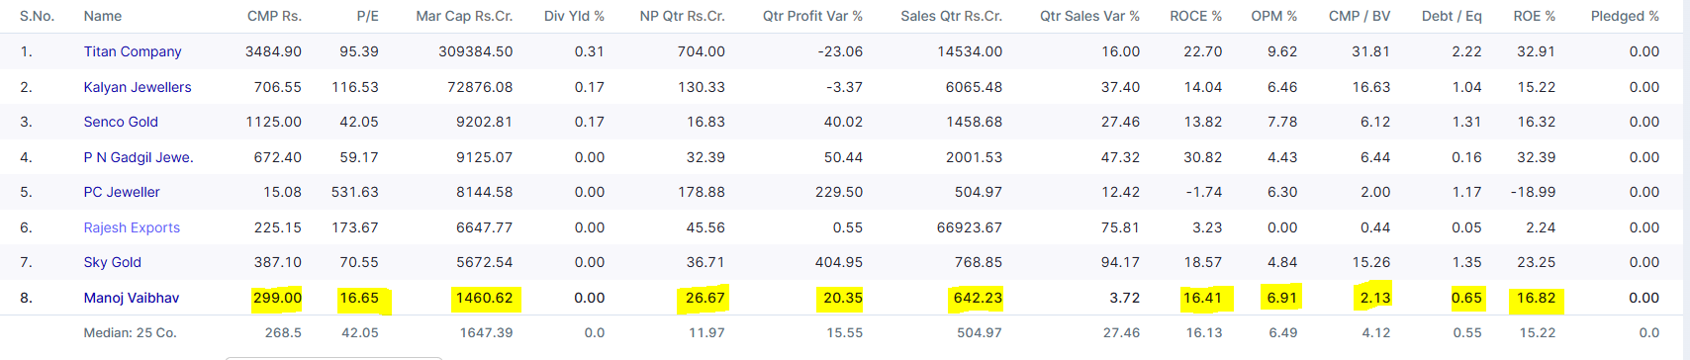The height and width of the screenshot is (360, 1690).
Task: Sort by the CMP Rs. column header
Action: (274, 16)
